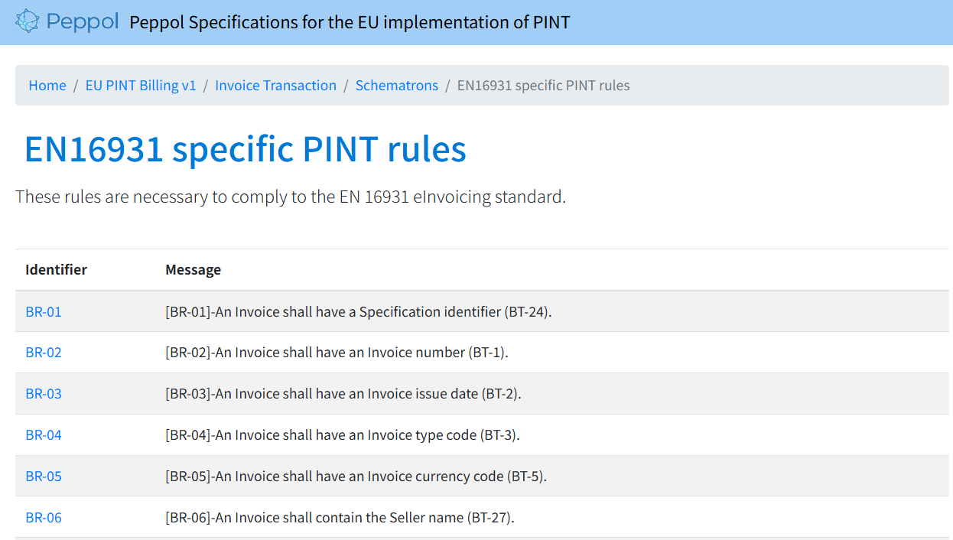Click 'EN16931 specific PINT rules' breadcrumb text

[544, 85]
